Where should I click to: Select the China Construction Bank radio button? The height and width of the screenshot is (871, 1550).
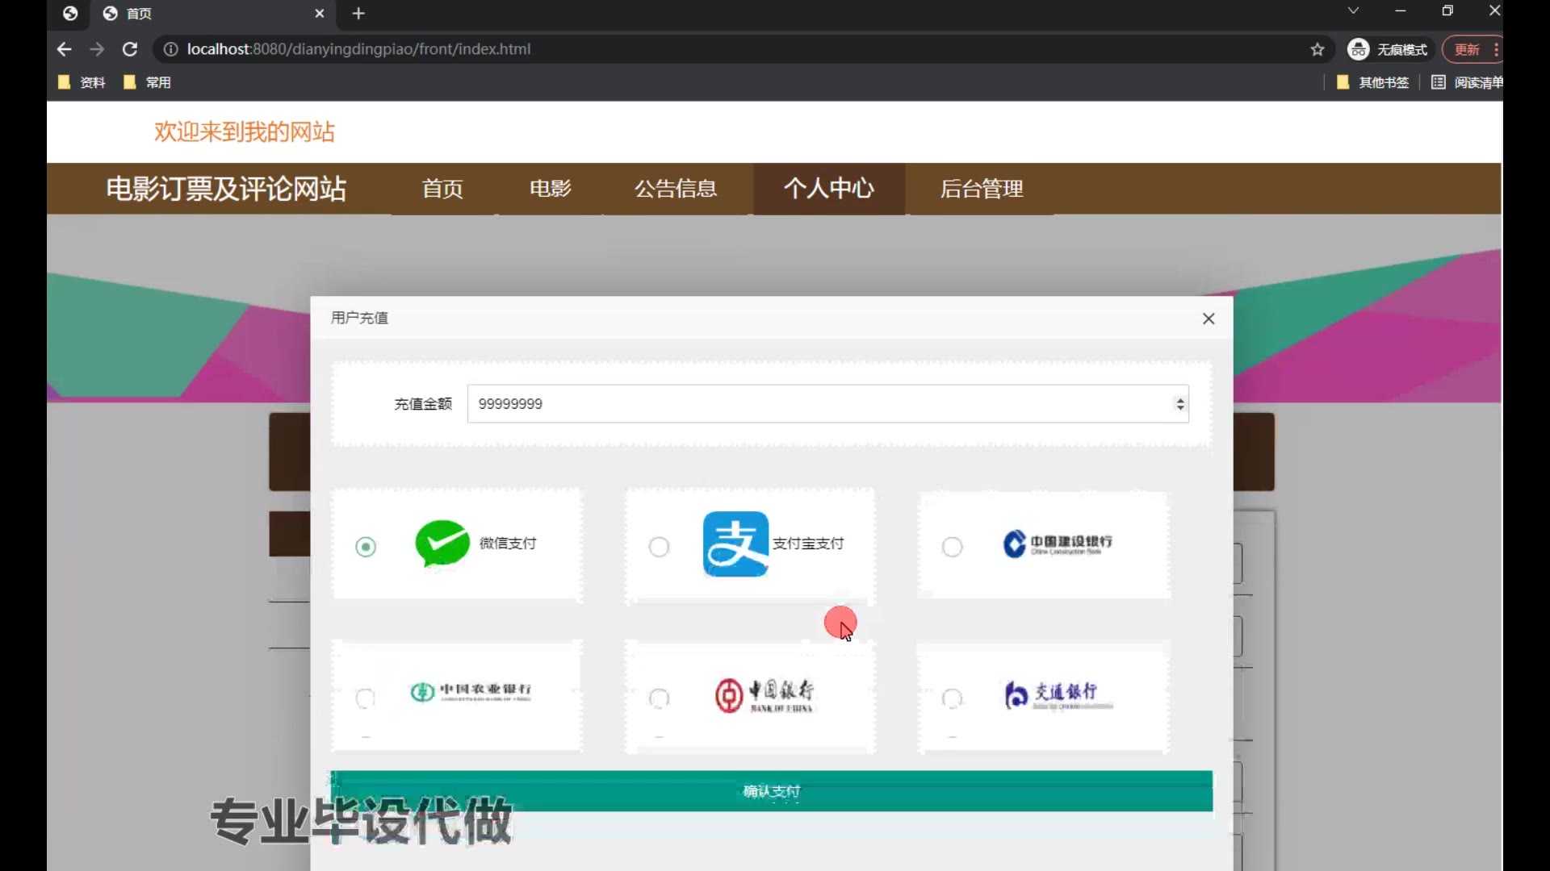tap(953, 547)
